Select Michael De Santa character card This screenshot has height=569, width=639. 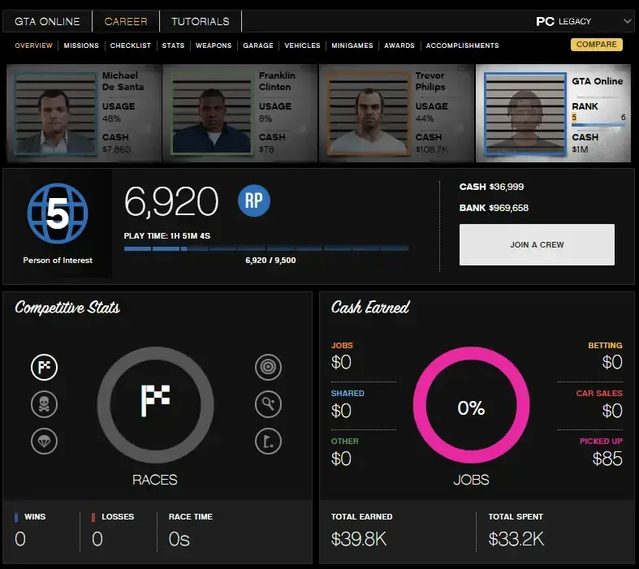coord(84,112)
